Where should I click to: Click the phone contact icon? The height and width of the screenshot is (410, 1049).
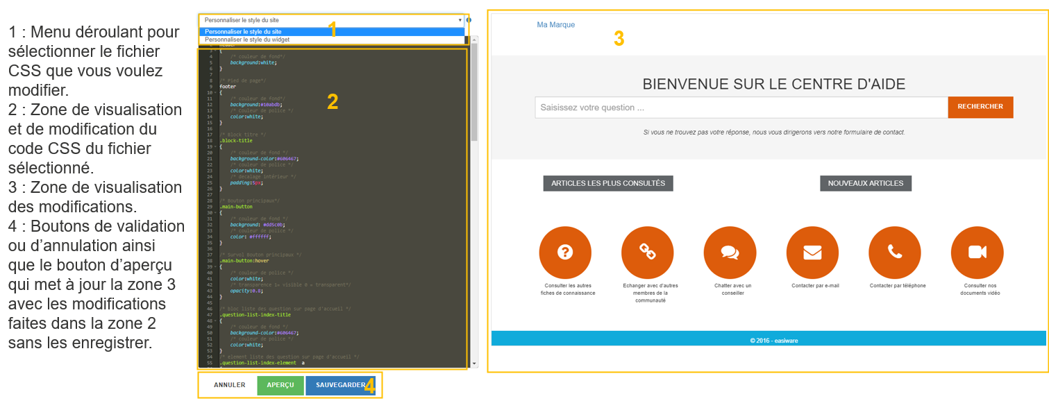[894, 253]
